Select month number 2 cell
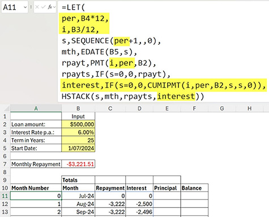The image size is (269, 217). [x=36, y=212]
